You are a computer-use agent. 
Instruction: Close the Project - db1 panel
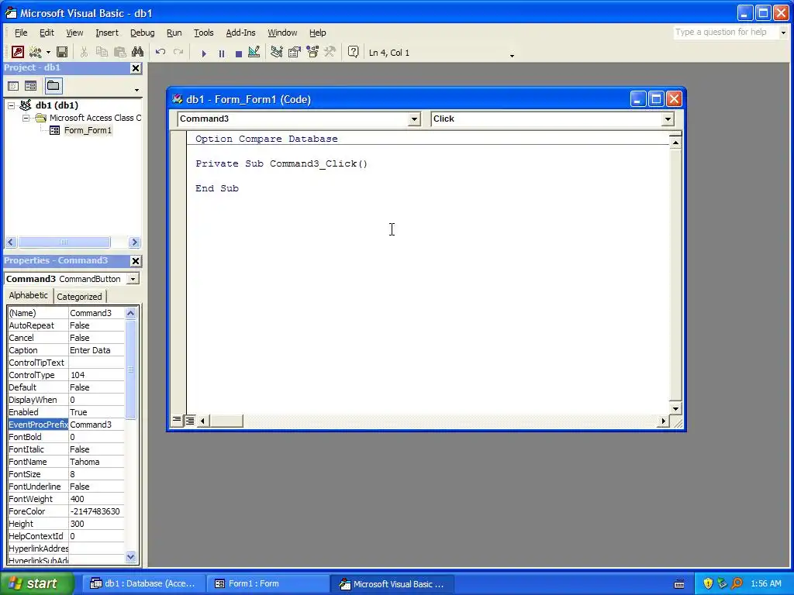[136, 68]
